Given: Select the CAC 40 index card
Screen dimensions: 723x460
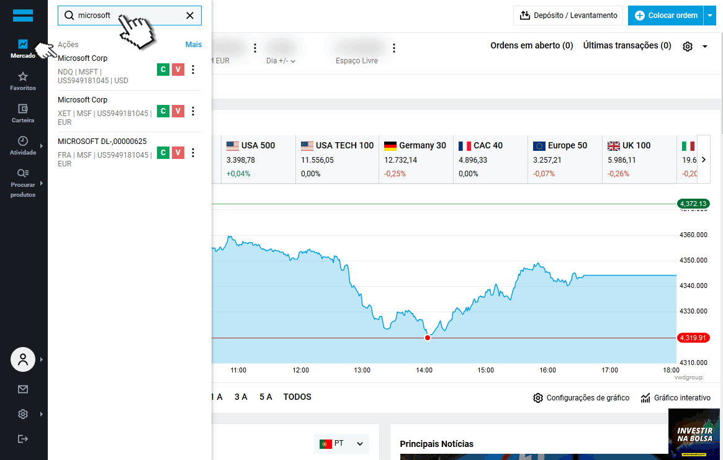Looking at the screenshot, I should [491, 159].
